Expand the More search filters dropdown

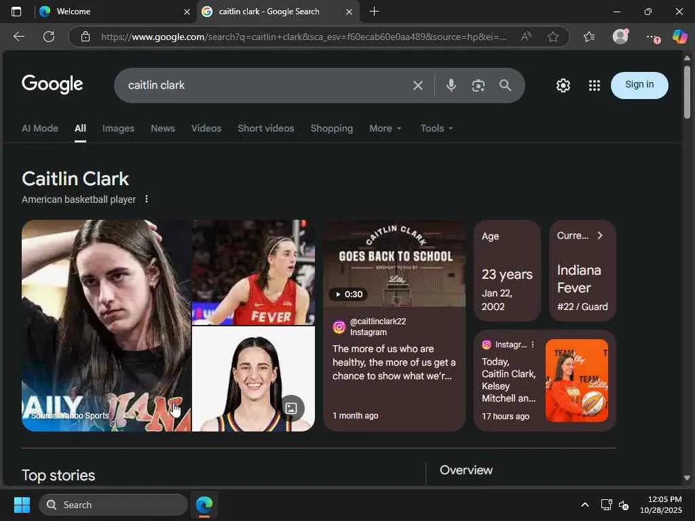coord(385,128)
